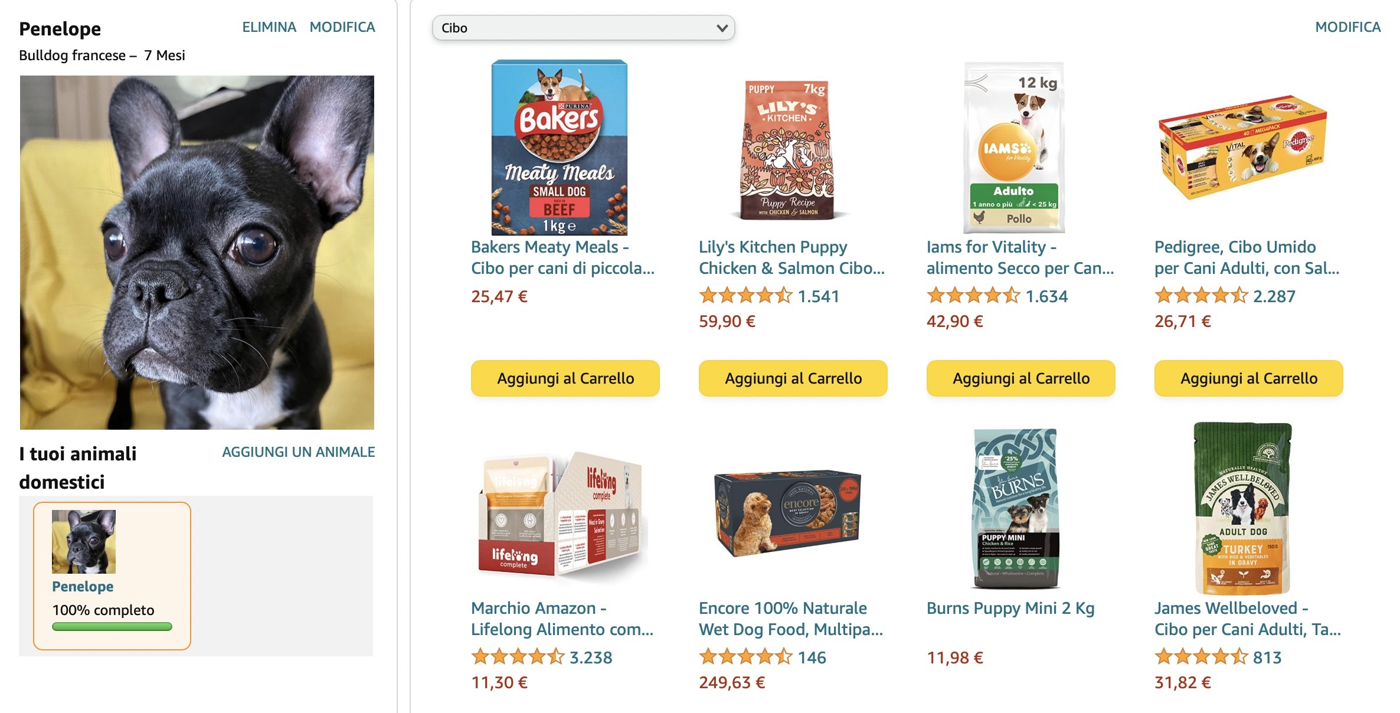The height and width of the screenshot is (713, 1400).
Task: Click the ELIMINA link for Penelope
Action: 269,27
